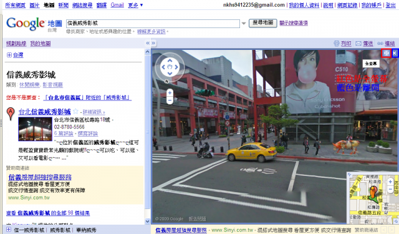
Task: Expand the 台灣 plus box
Action: click(9, 55)
